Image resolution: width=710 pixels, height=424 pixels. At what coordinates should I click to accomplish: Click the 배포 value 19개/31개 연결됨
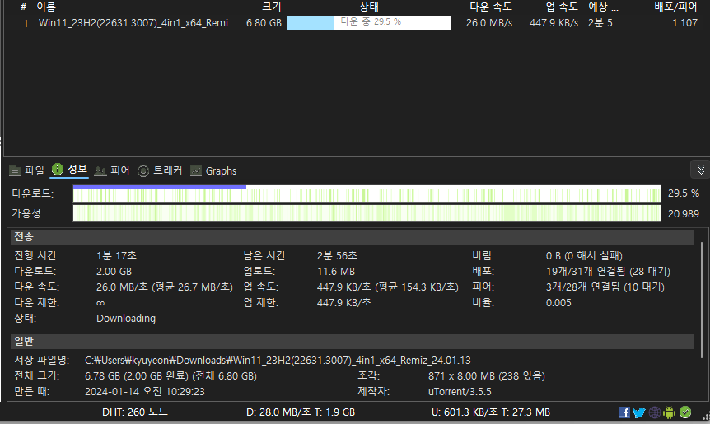tap(608, 272)
